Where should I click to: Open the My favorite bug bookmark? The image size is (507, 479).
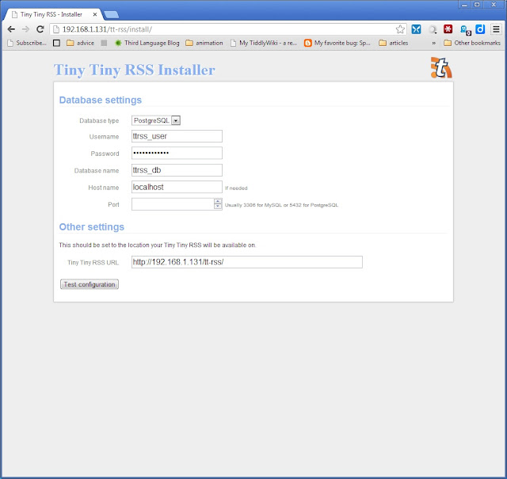click(337, 43)
